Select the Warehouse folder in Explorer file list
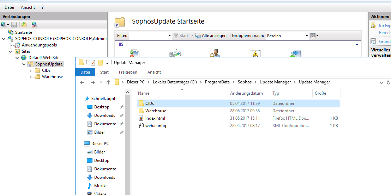The width and height of the screenshot is (391, 195). 156,111
